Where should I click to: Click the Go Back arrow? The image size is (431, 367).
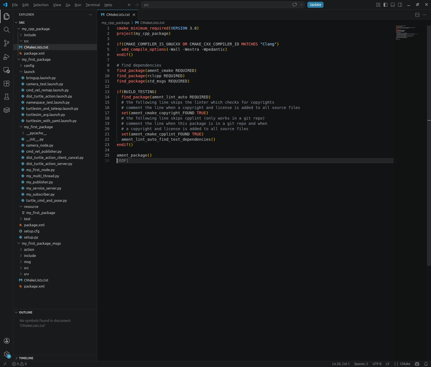pyautogui.click(x=129, y=5)
